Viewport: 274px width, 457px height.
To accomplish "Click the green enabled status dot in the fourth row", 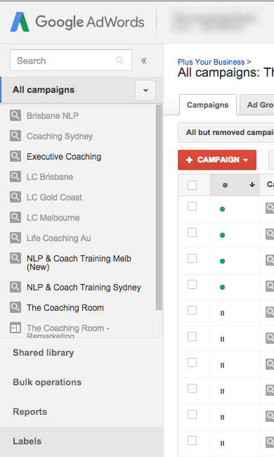I will pyautogui.click(x=222, y=287).
